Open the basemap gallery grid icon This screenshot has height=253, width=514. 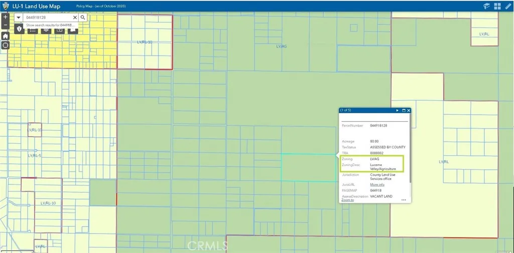point(497,6)
